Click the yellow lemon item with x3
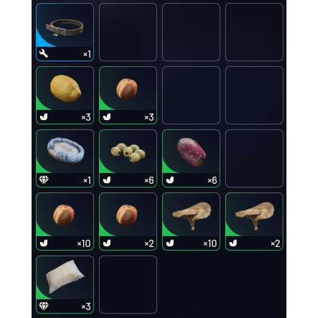The width and height of the screenshot is (318, 318). tap(65, 95)
